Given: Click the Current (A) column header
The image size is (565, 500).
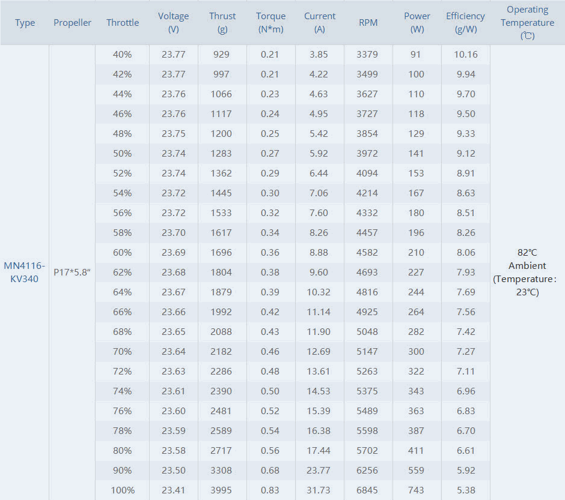Looking at the screenshot, I should point(320,23).
